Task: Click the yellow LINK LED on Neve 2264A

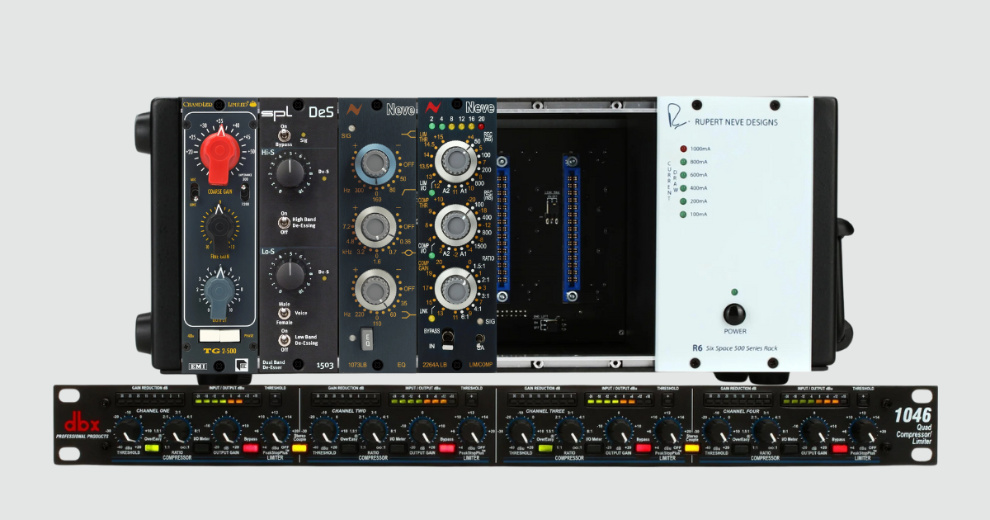Action: click(432, 318)
